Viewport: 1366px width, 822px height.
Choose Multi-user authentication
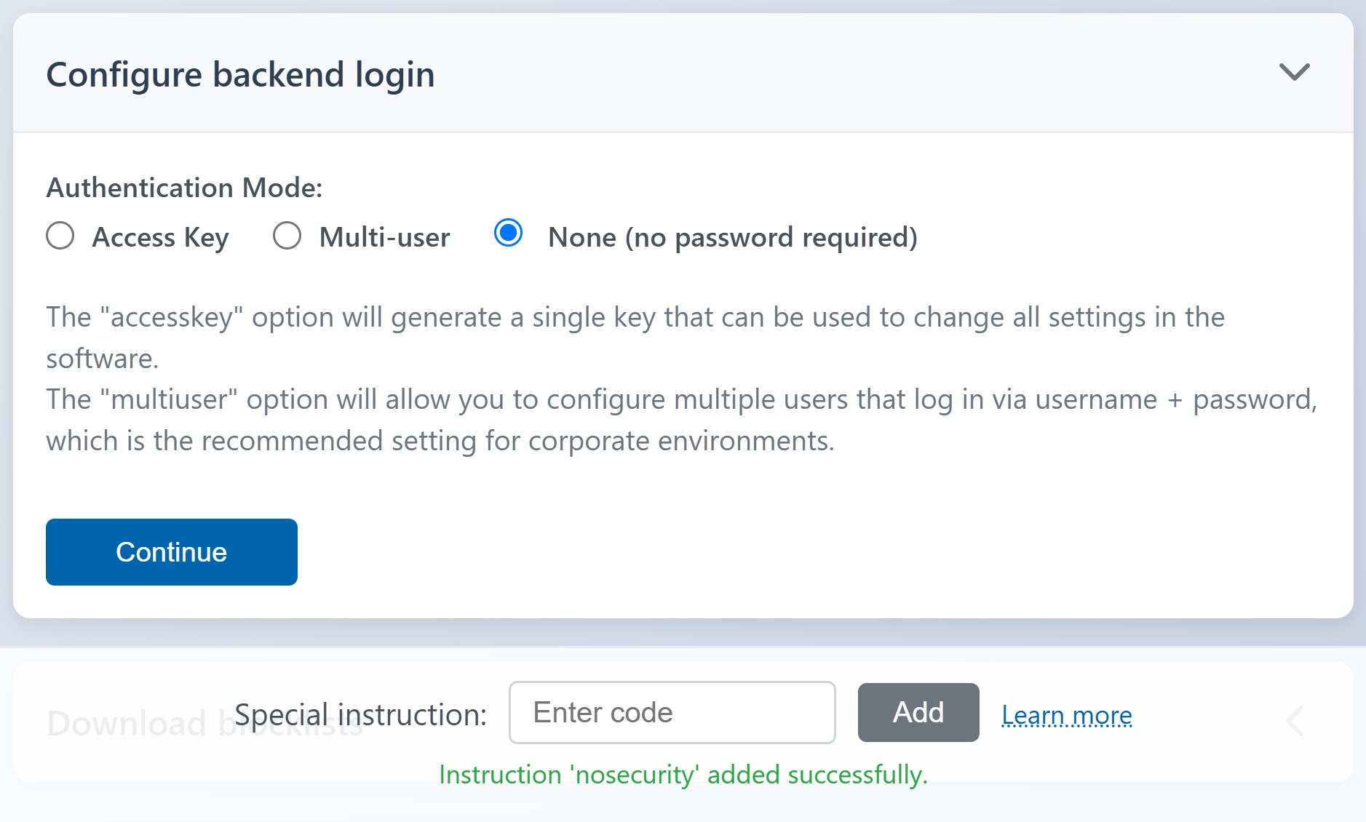pos(287,236)
